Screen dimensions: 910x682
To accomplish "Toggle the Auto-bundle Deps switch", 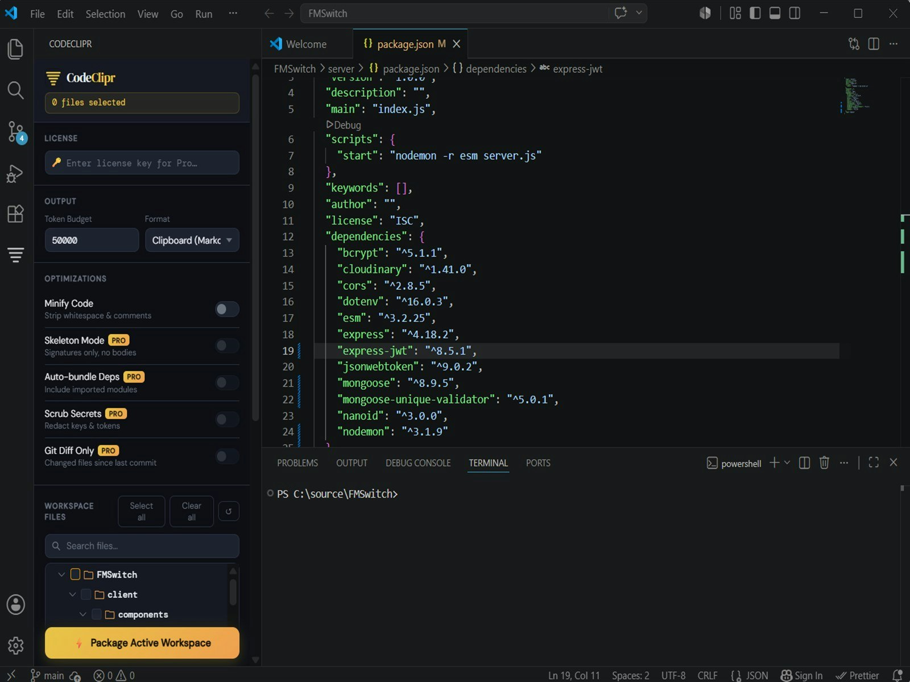I will [x=227, y=382].
